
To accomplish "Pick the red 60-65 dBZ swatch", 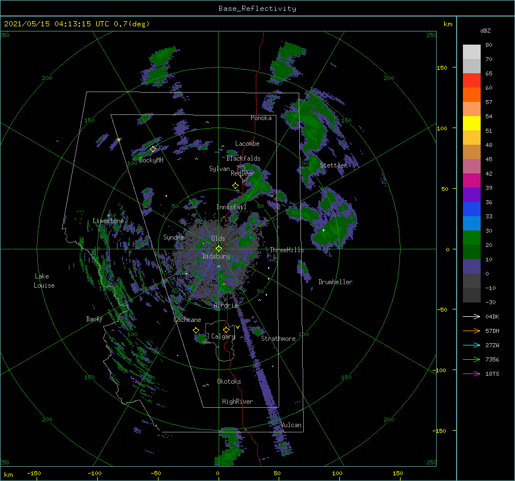I will tap(472, 80).
